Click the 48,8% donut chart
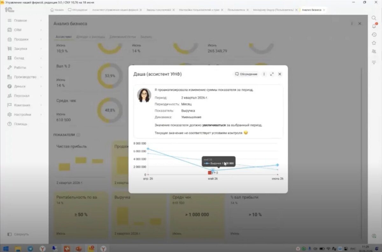The image size is (382, 252). pos(110,110)
